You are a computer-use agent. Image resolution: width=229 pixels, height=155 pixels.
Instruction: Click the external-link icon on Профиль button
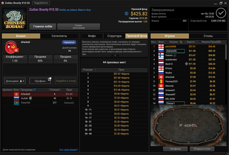50,79
